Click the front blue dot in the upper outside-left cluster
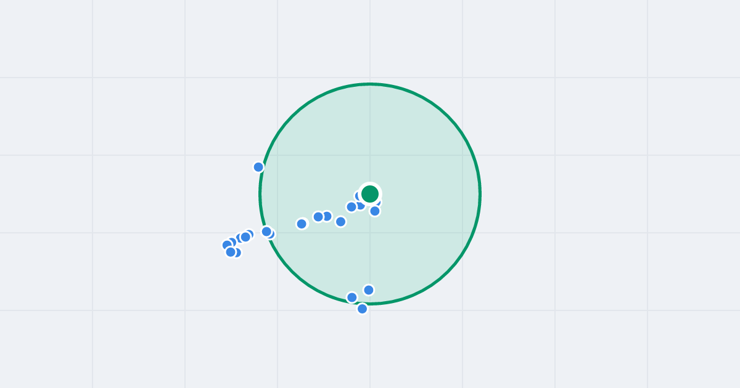 pyautogui.click(x=245, y=237)
